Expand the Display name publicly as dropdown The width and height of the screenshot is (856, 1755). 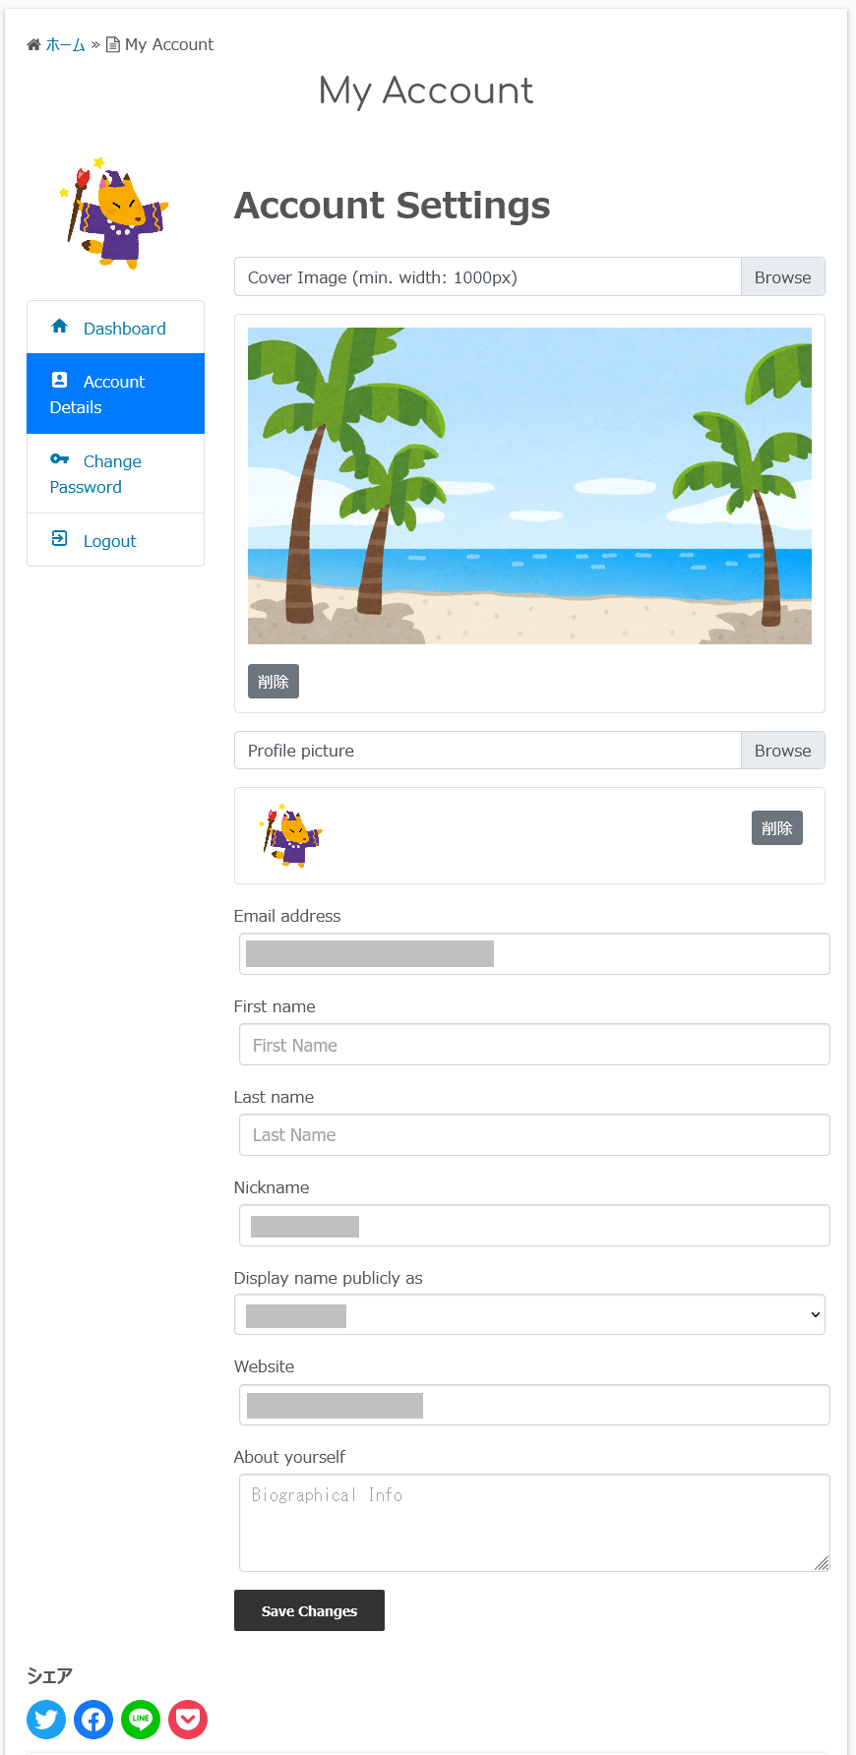click(x=529, y=1315)
